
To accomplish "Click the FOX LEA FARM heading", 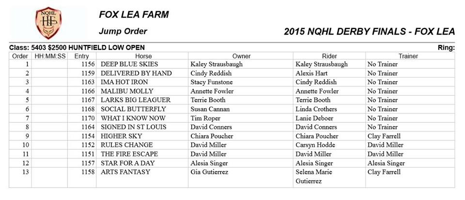I will 134,15.
